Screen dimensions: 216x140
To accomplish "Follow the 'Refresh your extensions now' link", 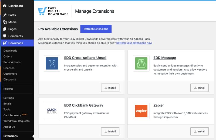I will (x=134, y=43).
